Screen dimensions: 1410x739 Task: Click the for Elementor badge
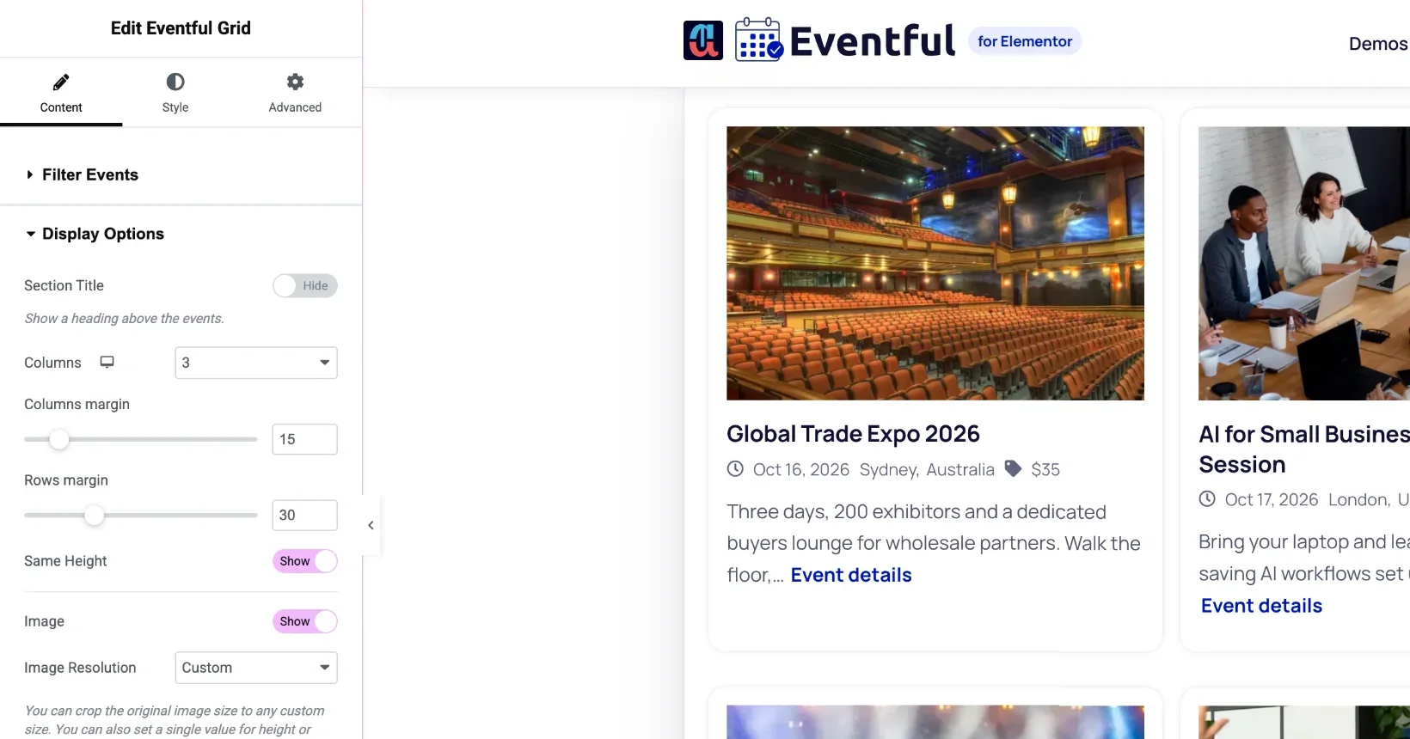[x=1025, y=41]
